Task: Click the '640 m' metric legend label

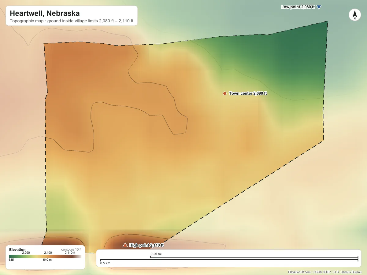Action: pyautogui.click(x=47, y=260)
